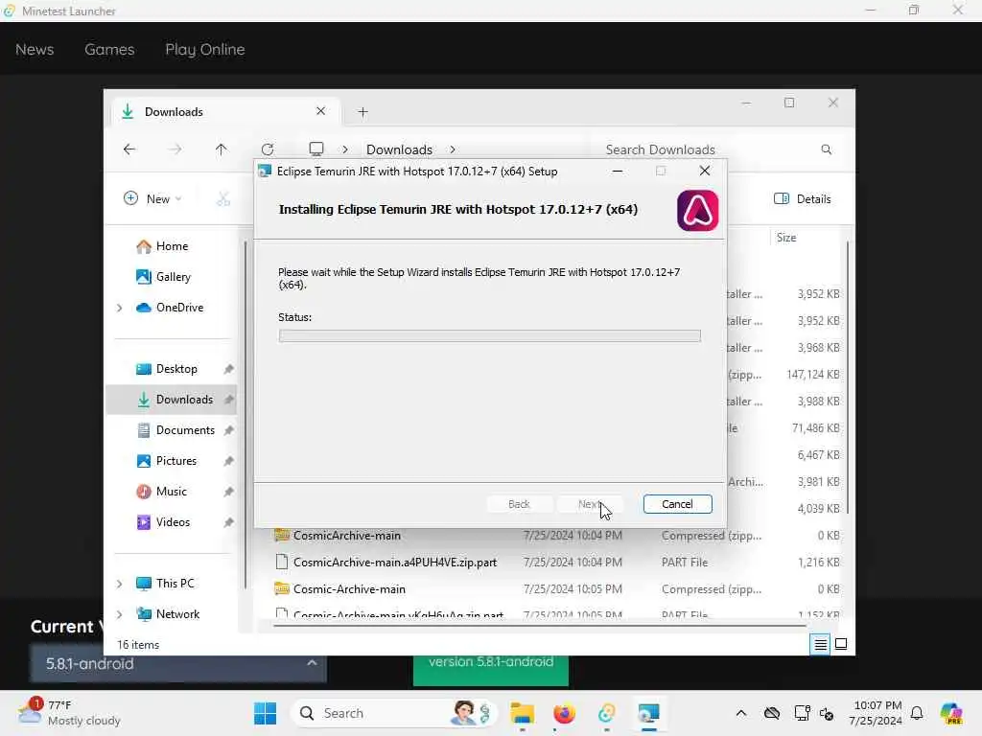Click Downloads breadcrumb in address bar
982x736 pixels.
pos(399,149)
